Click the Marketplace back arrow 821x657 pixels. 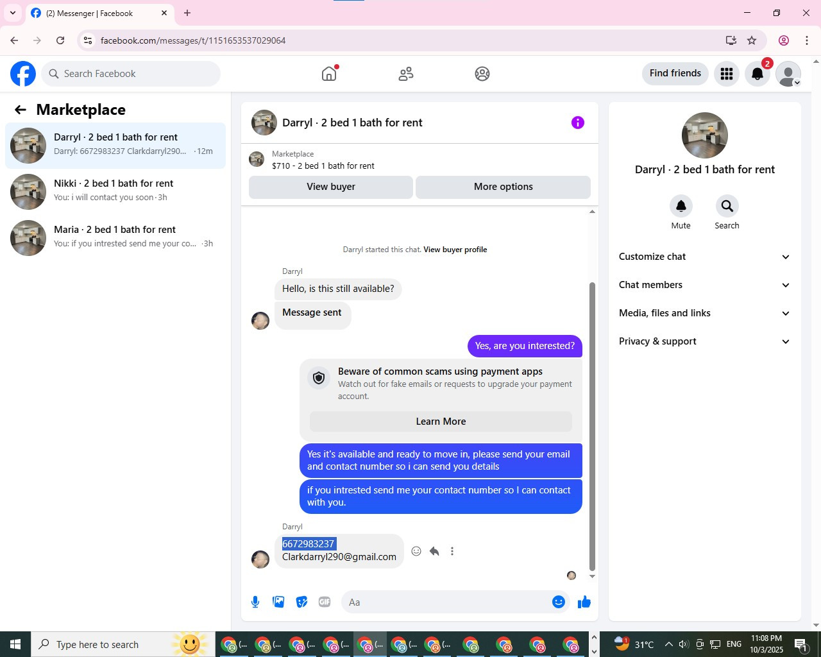point(21,110)
